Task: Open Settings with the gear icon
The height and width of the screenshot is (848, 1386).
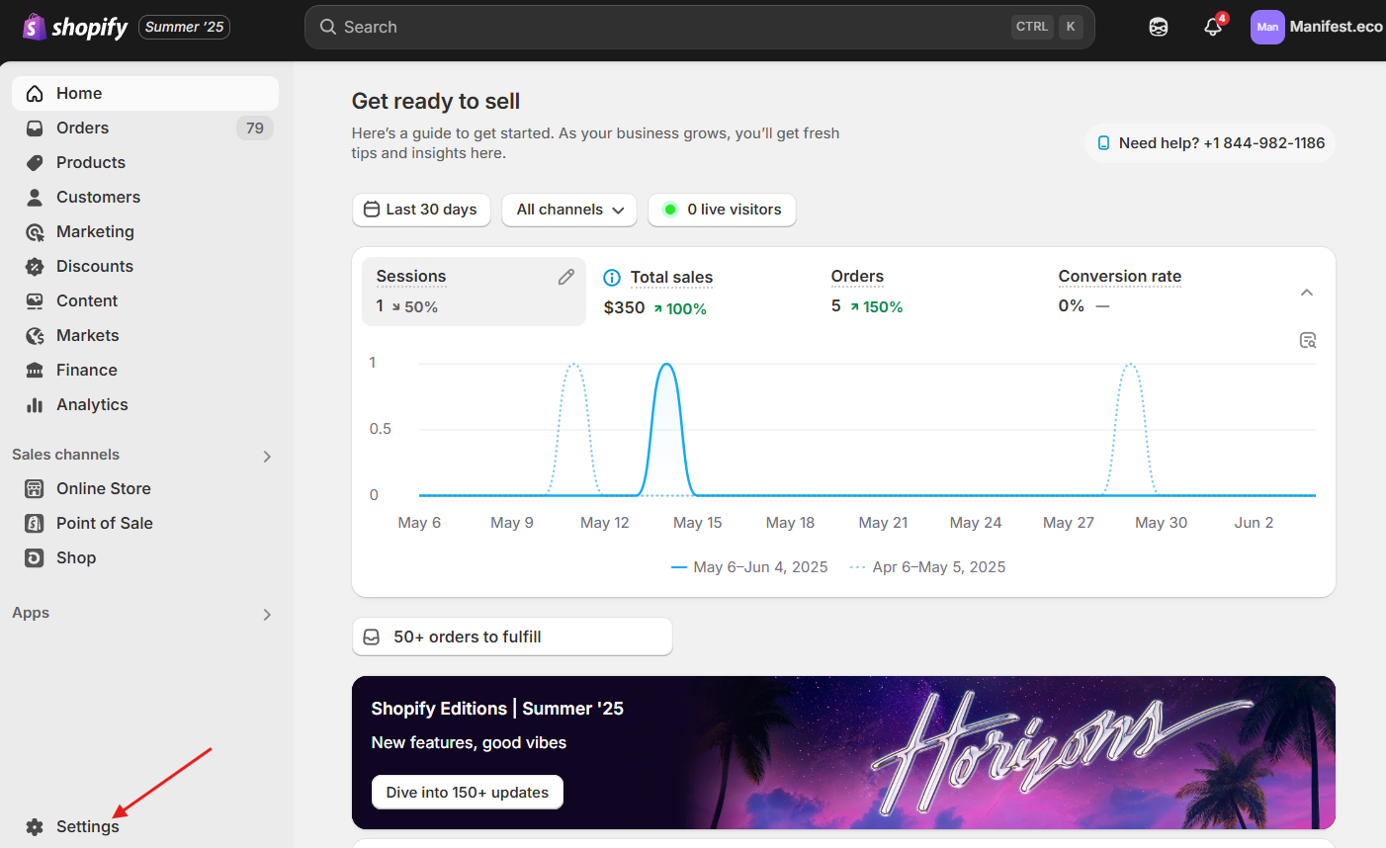Action: 35,826
